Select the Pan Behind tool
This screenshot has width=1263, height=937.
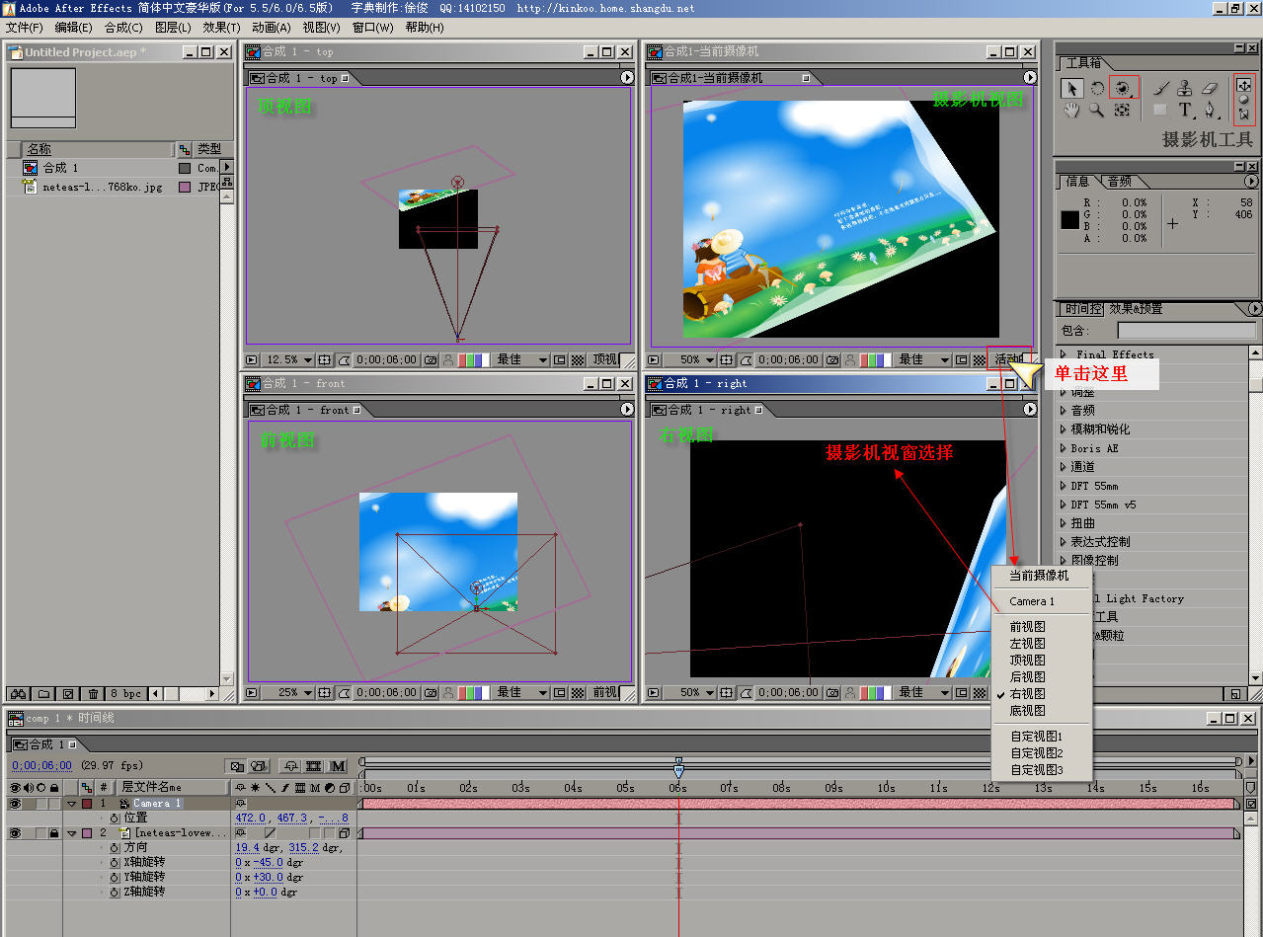pos(1122,110)
